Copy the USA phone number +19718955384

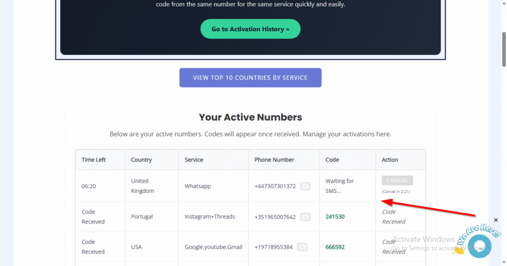[x=302, y=247]
